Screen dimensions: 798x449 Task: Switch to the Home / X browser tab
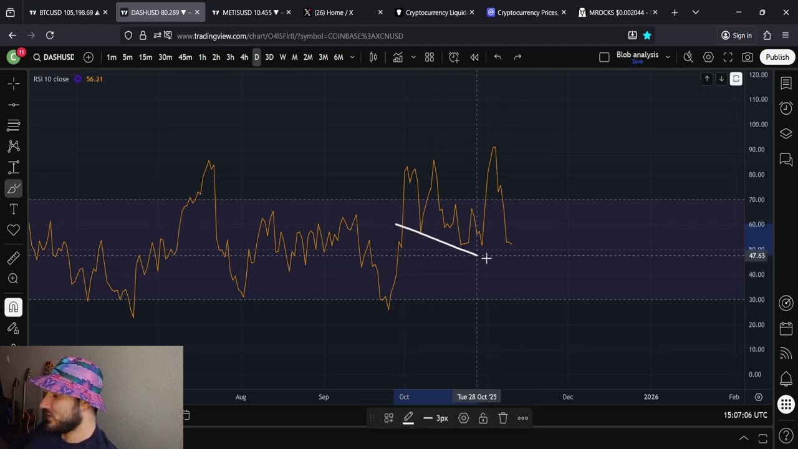(x=343, y=12)
